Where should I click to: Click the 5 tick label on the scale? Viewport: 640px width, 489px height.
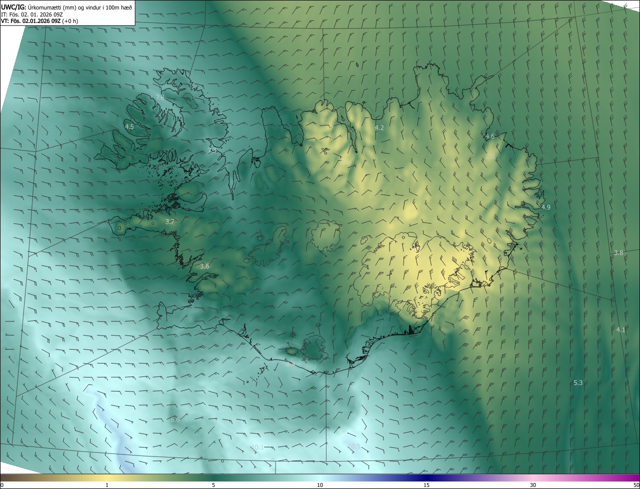[x=213, y=485]
